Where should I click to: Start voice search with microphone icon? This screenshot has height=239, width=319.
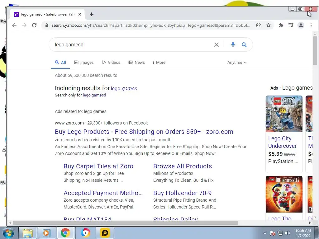pos(233,45)
